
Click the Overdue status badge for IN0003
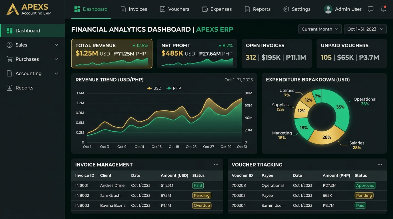202,205
